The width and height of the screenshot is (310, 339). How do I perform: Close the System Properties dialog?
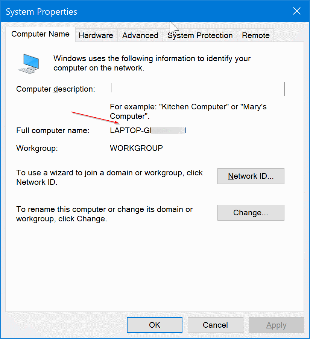[x=297, y=11]
